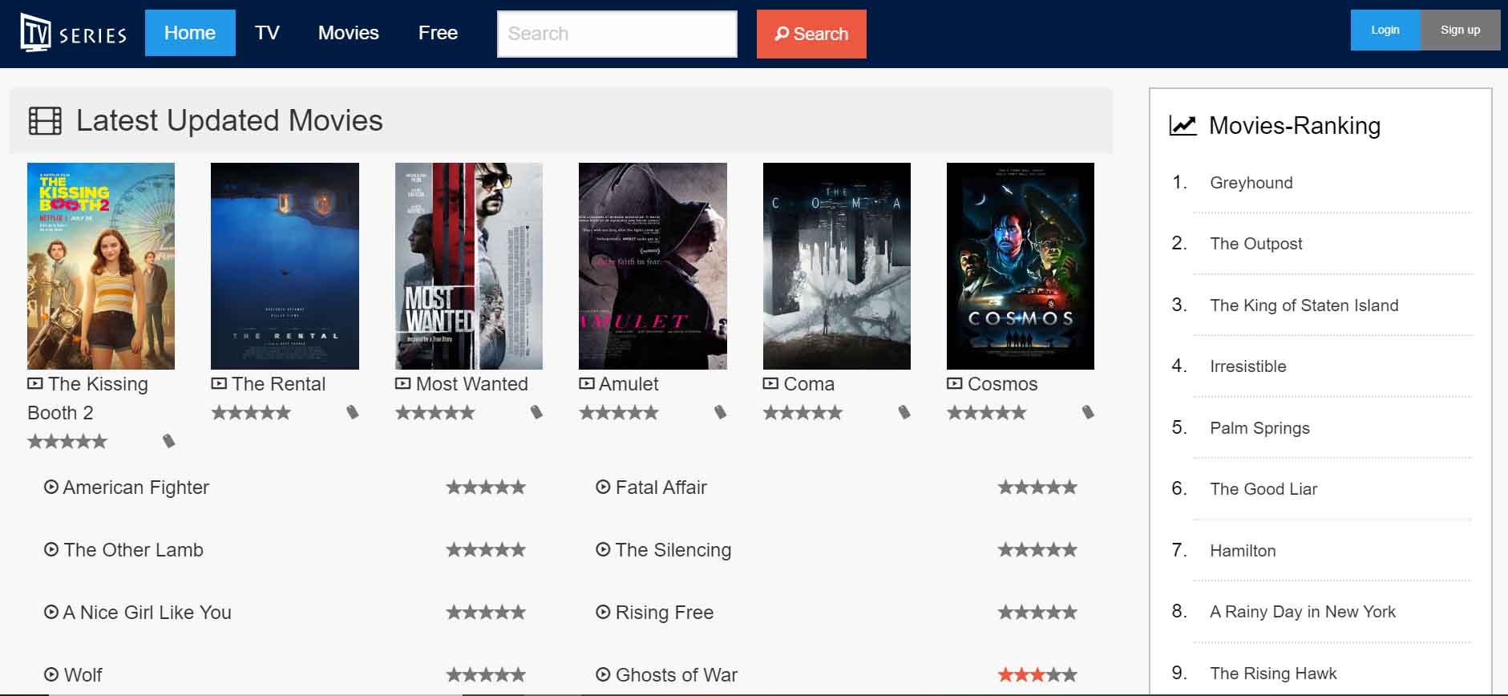Open Palm Springs ranking entry

(1259, 428)
